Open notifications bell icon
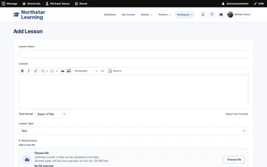 pyautogui.click(x=203, y=14)
